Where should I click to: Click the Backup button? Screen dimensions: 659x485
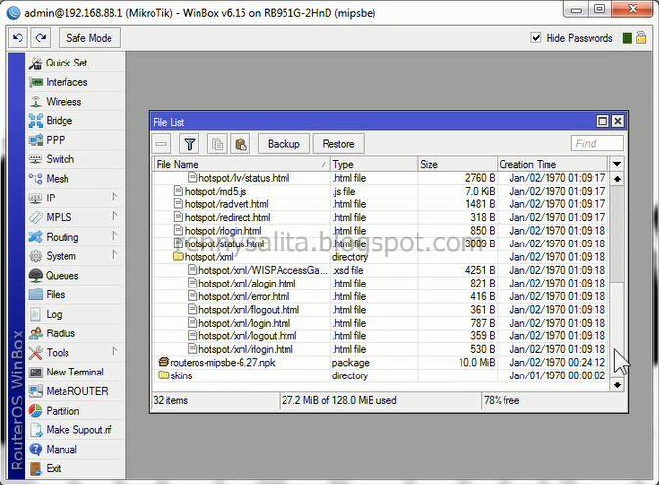point(284,144)
